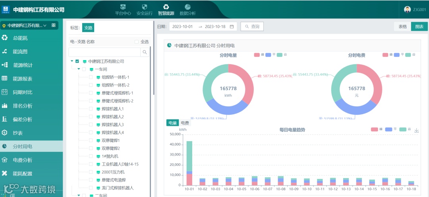This screenshot has height=197, width=429.
Task: Click the 165778 kWh donut center value
Action: [228, 89]
